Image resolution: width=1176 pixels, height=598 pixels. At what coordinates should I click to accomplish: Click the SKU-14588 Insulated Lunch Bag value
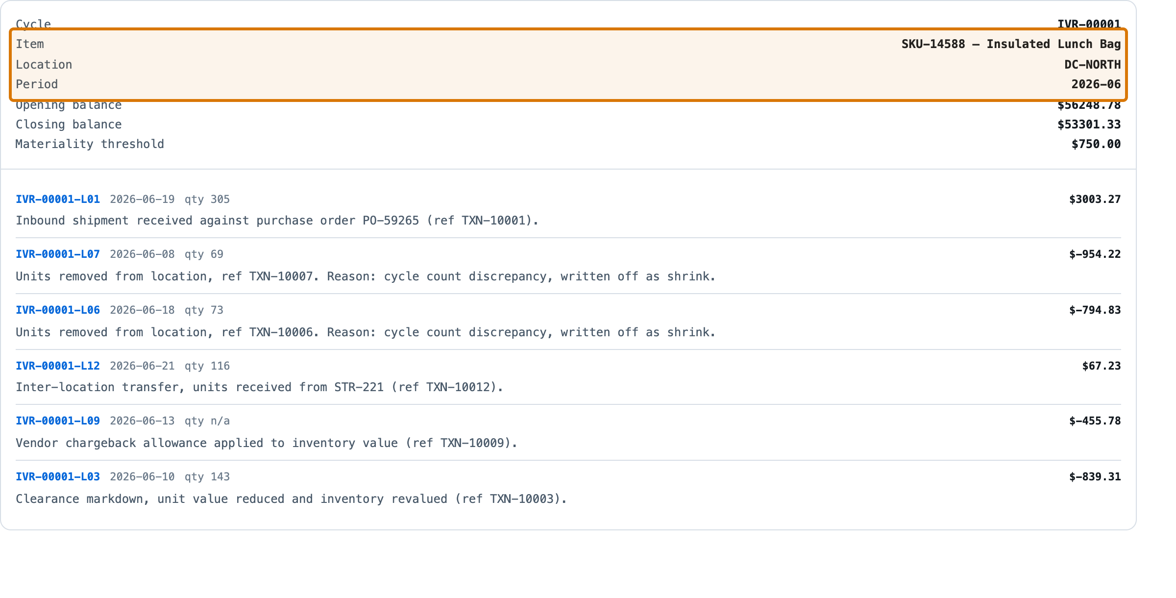click(x=1011, y=44)
